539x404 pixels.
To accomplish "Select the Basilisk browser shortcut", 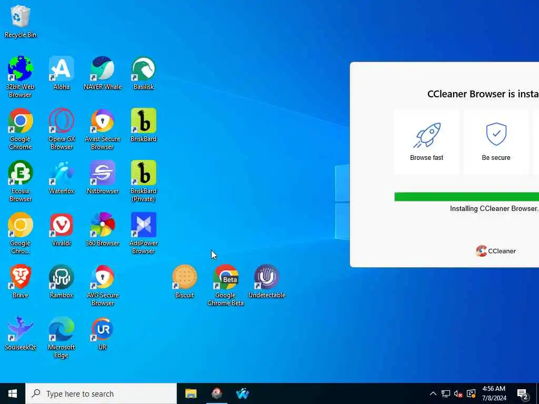I will (x=144, y=73).
